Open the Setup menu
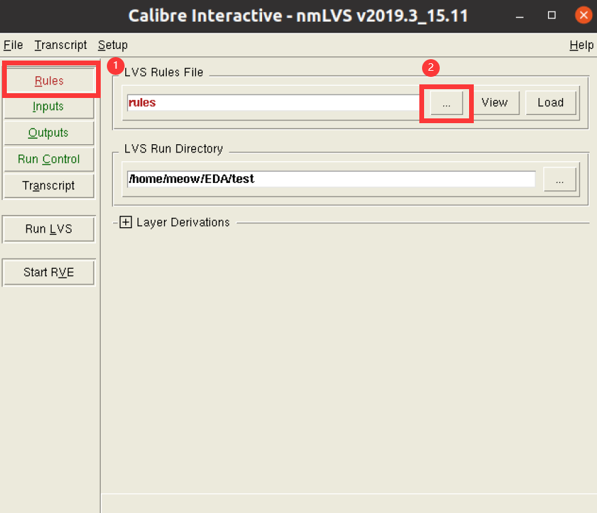This screenshot has width=597, height=513. point(112,45)
